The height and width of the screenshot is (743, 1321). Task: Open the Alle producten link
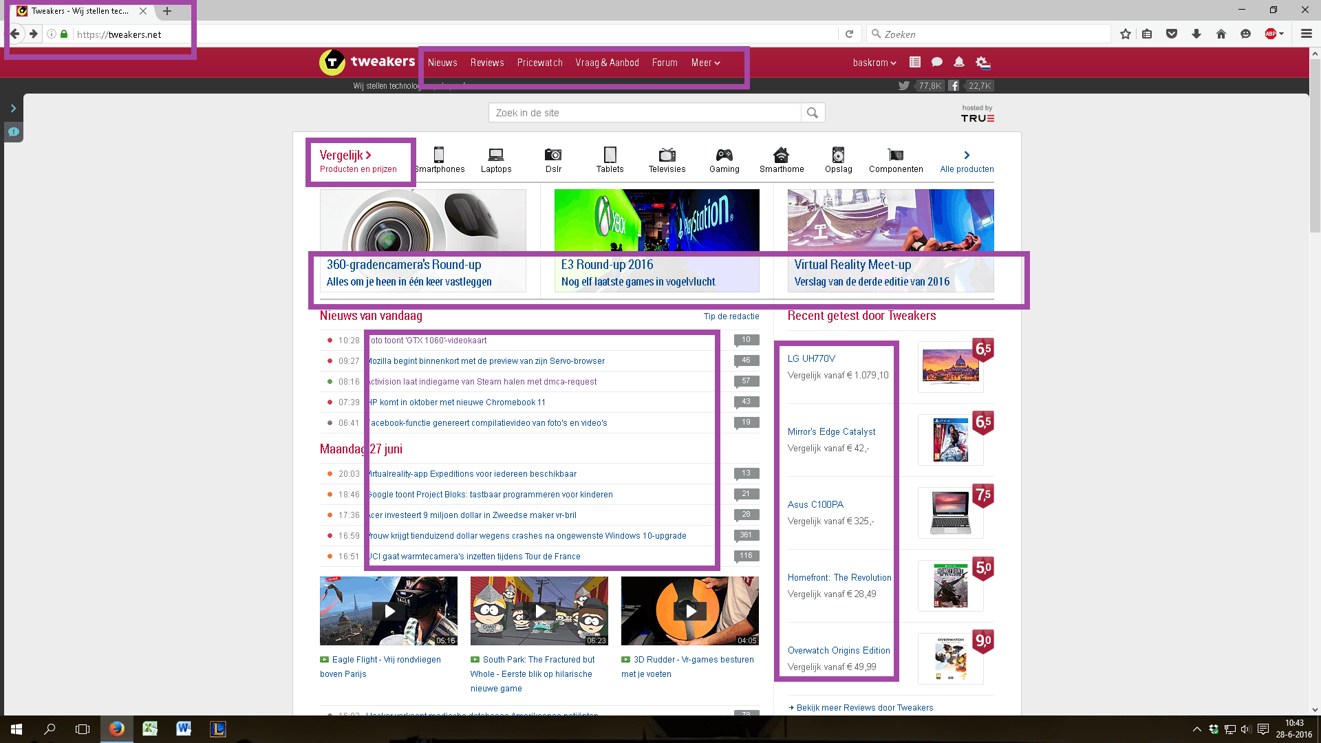(966, 169)
